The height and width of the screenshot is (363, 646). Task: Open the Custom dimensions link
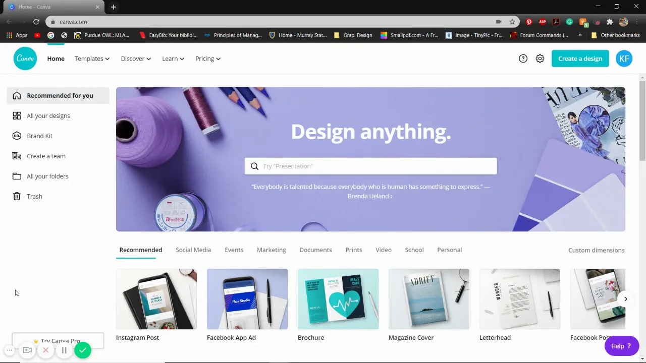coord(597,250)
